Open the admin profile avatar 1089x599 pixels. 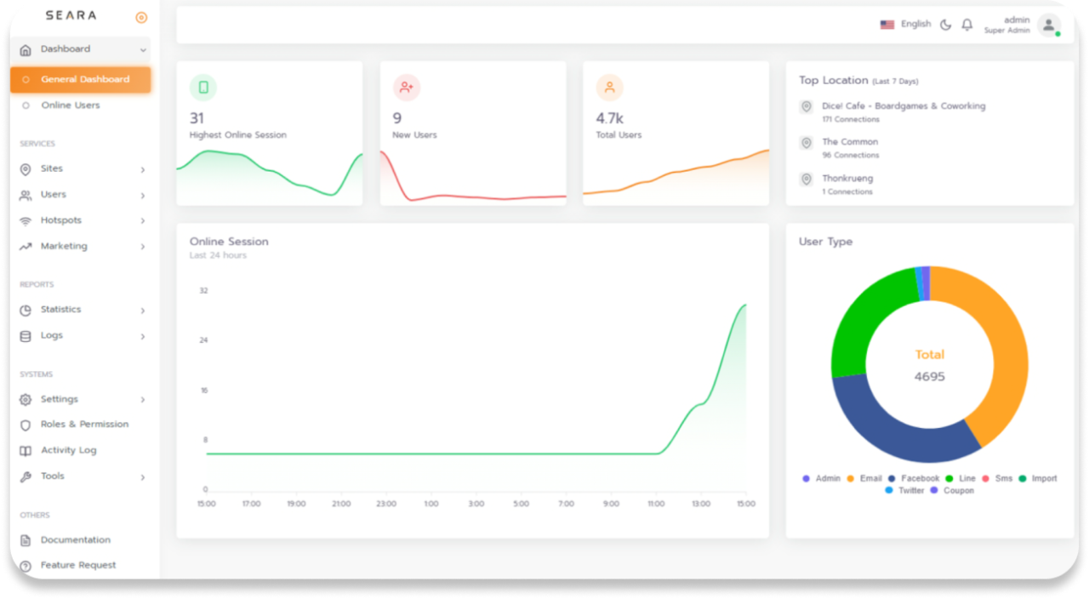point(1047,25)
